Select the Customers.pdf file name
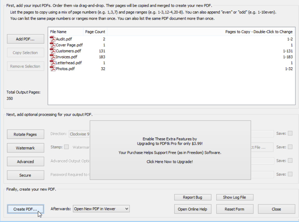Image resolution: width=299 pixels, height=222 pixels. (68, 51)
